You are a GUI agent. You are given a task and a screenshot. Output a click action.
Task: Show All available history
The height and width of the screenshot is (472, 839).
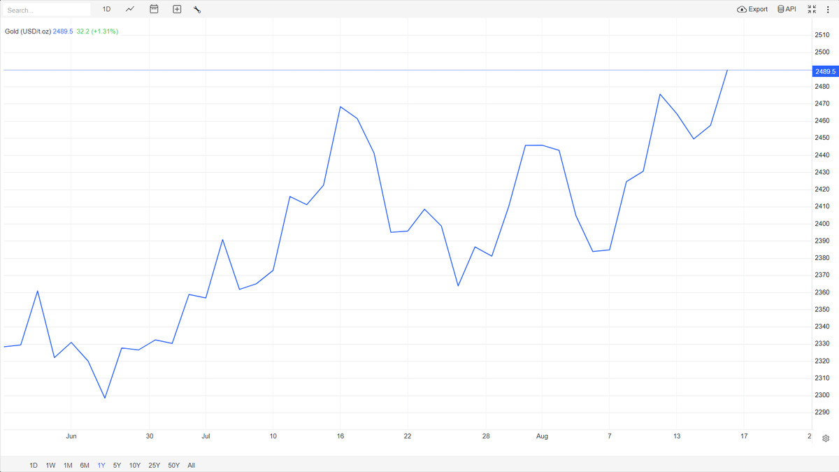coord(192,465)
